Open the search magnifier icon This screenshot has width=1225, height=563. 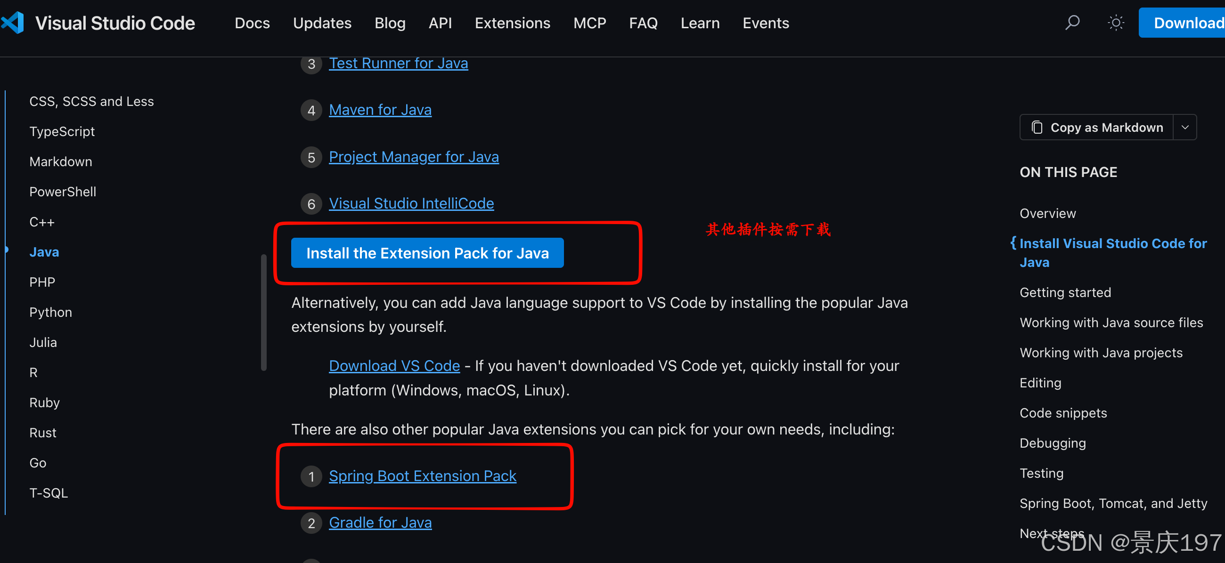click(1072, 23)
